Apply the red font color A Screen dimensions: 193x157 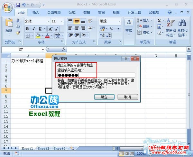click(x=47, y=36)
